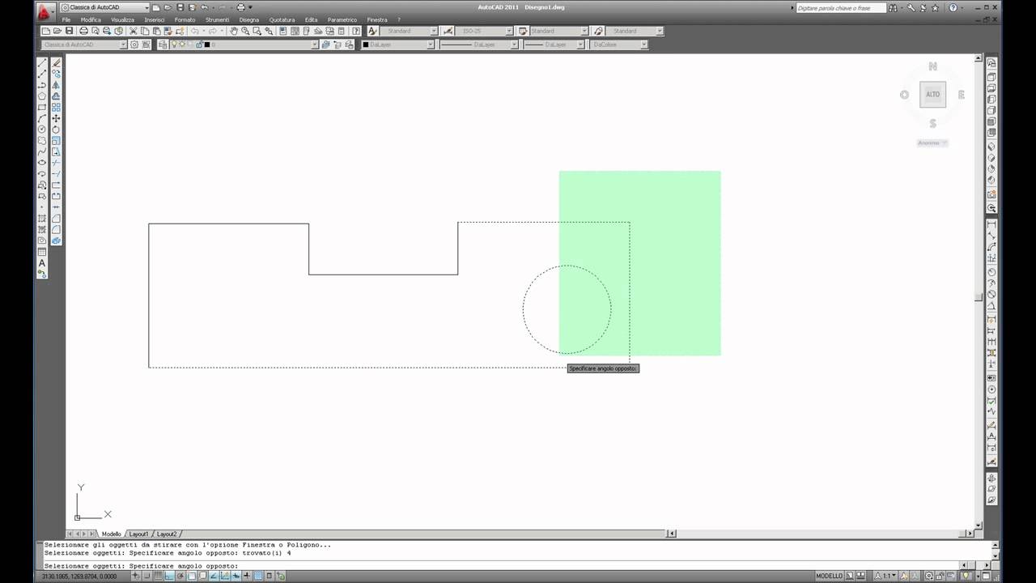Open the Quotatura menu
Viewport: 1036px width, 583px height.
pyautogui.click(x=282, y=19)
